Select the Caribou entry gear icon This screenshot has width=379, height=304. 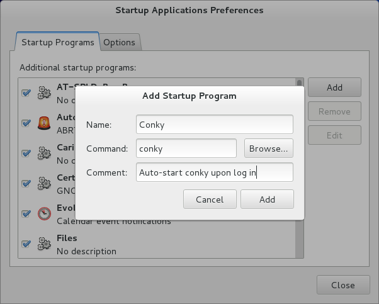click(x=44, y=153)
